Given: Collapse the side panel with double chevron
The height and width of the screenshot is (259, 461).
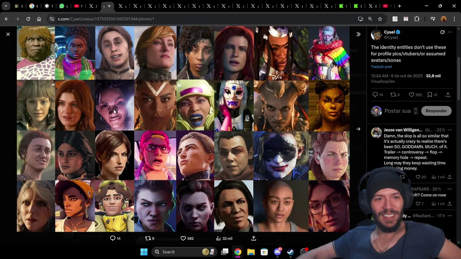Looking at the screenshot, I should pos(358,34).
